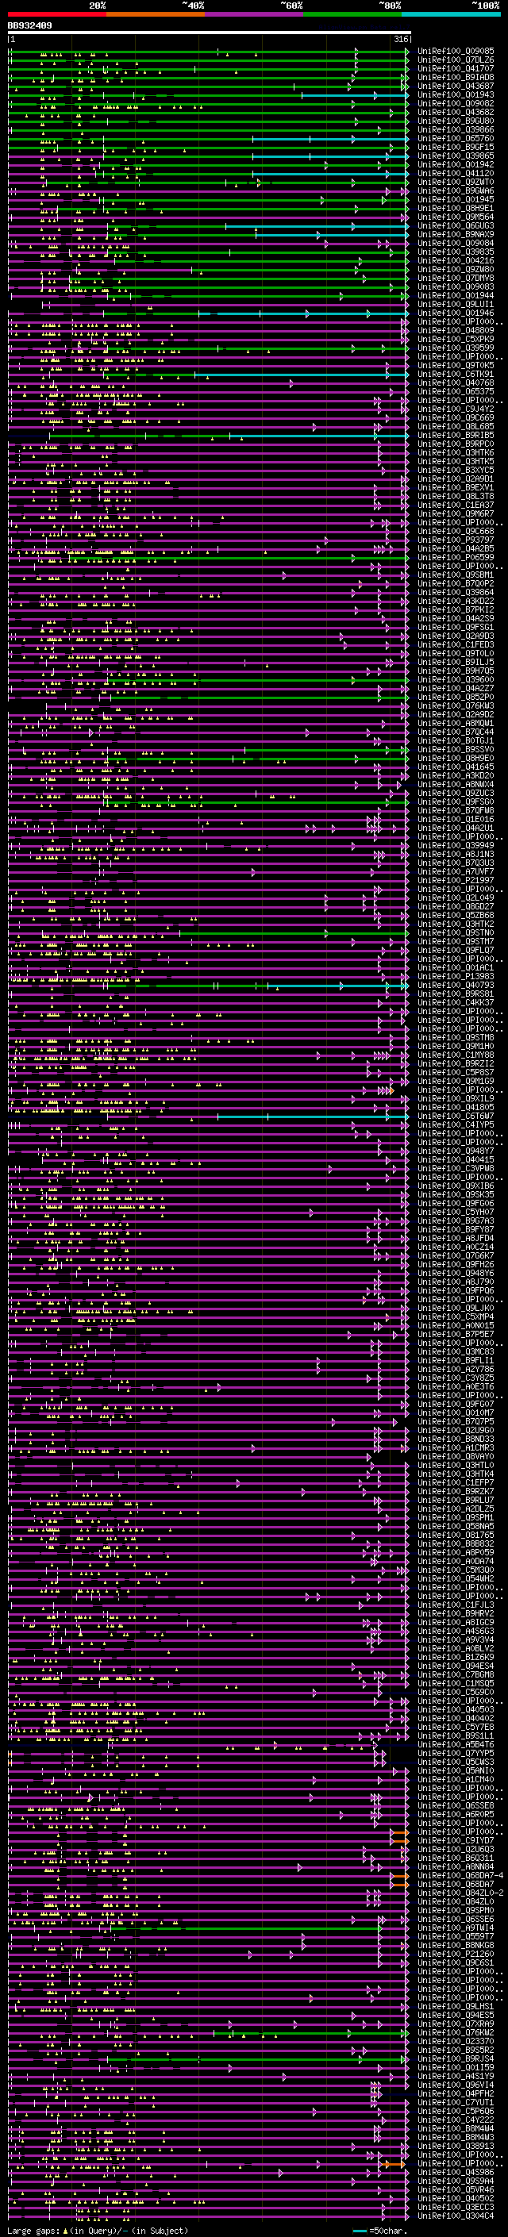This screenshot has height=2237, width=508.
Task: Select the UniRef100_Q76KW2 entry
Action: point(455,2032)
